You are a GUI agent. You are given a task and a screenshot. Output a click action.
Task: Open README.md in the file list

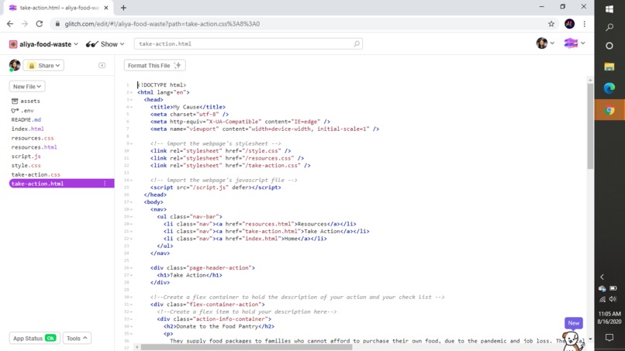click(26, 119)
